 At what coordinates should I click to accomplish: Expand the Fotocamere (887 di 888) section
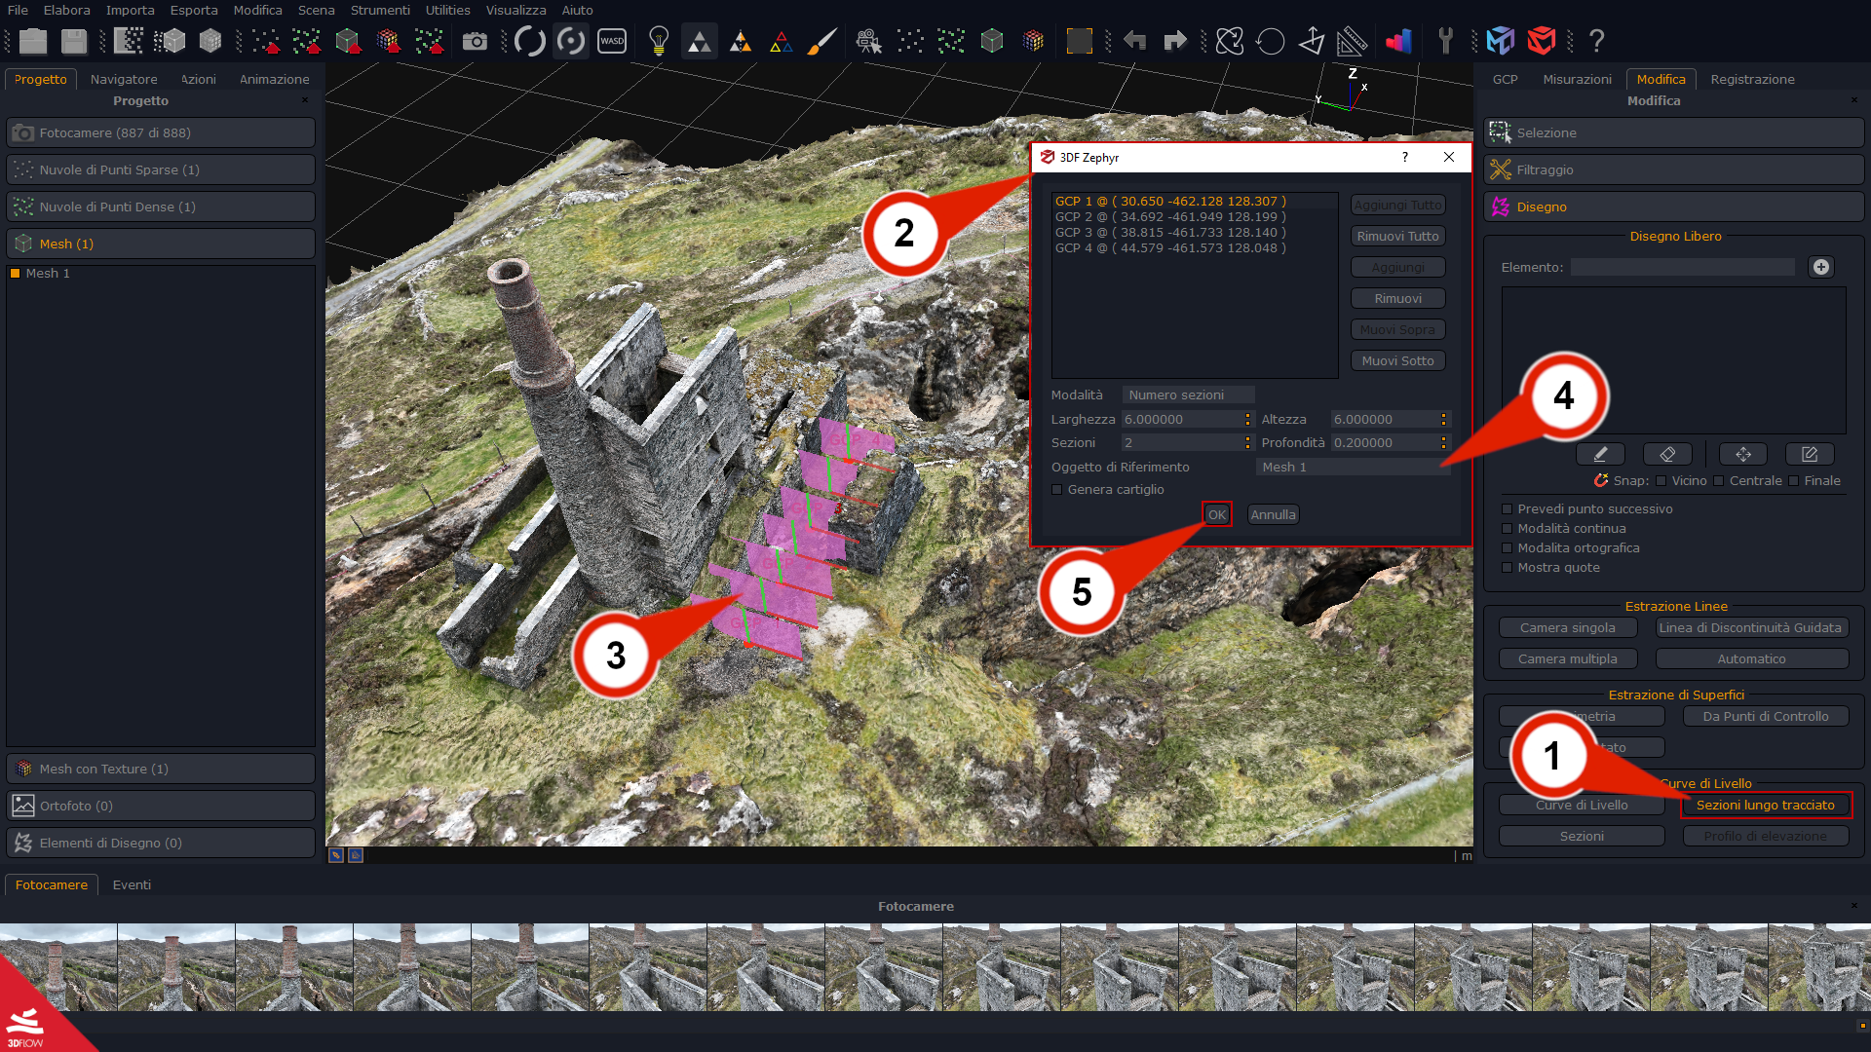click(x=161, y=133)
